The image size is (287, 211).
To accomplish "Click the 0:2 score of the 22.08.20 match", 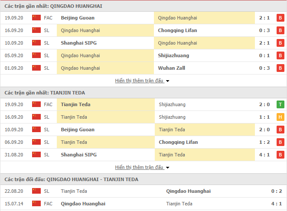I will point(277,191).
